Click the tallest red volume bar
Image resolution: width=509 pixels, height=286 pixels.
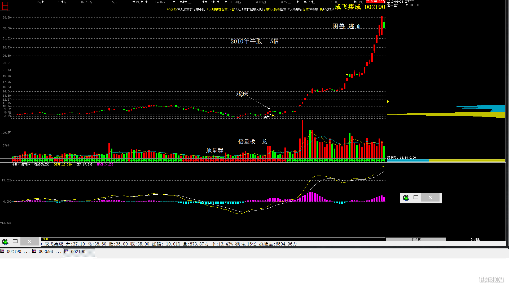302,139
